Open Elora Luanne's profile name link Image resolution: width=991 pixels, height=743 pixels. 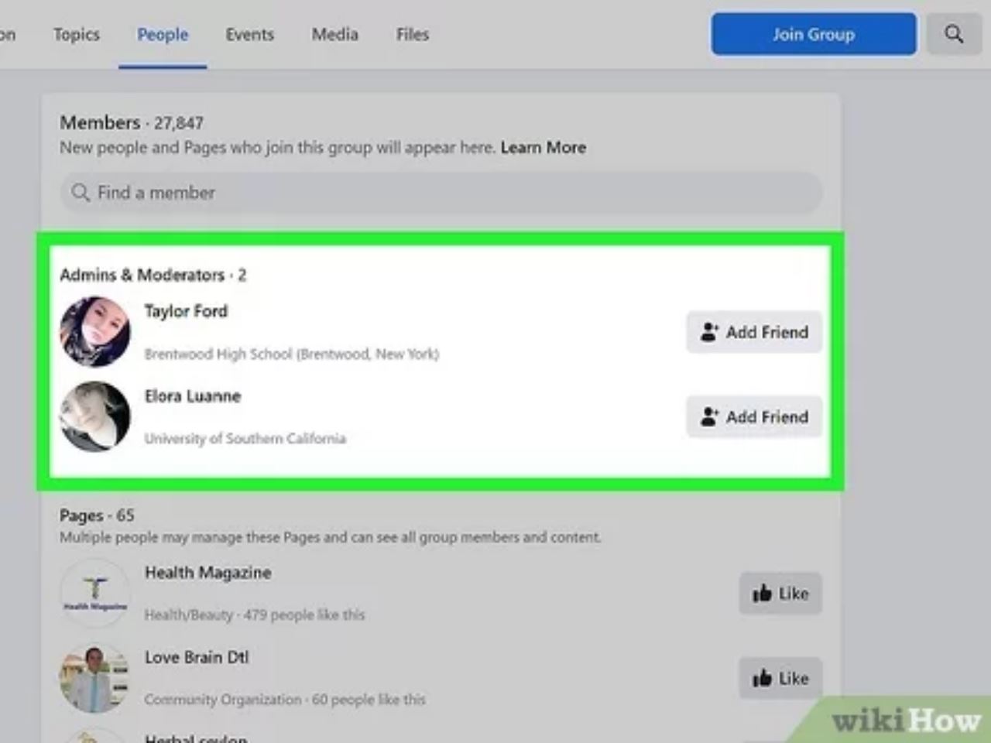[x=193, y=396]
